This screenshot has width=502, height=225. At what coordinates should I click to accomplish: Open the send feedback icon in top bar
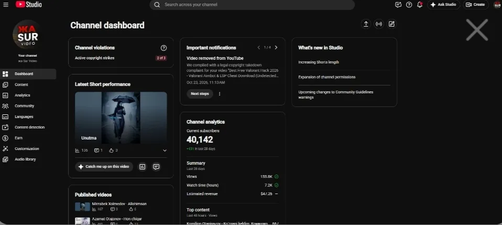point(398,5)
